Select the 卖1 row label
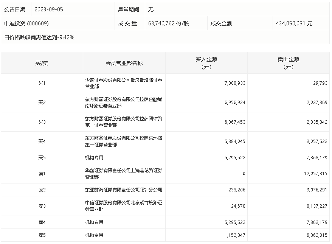The image size is (332, 244). coord(42,174)
